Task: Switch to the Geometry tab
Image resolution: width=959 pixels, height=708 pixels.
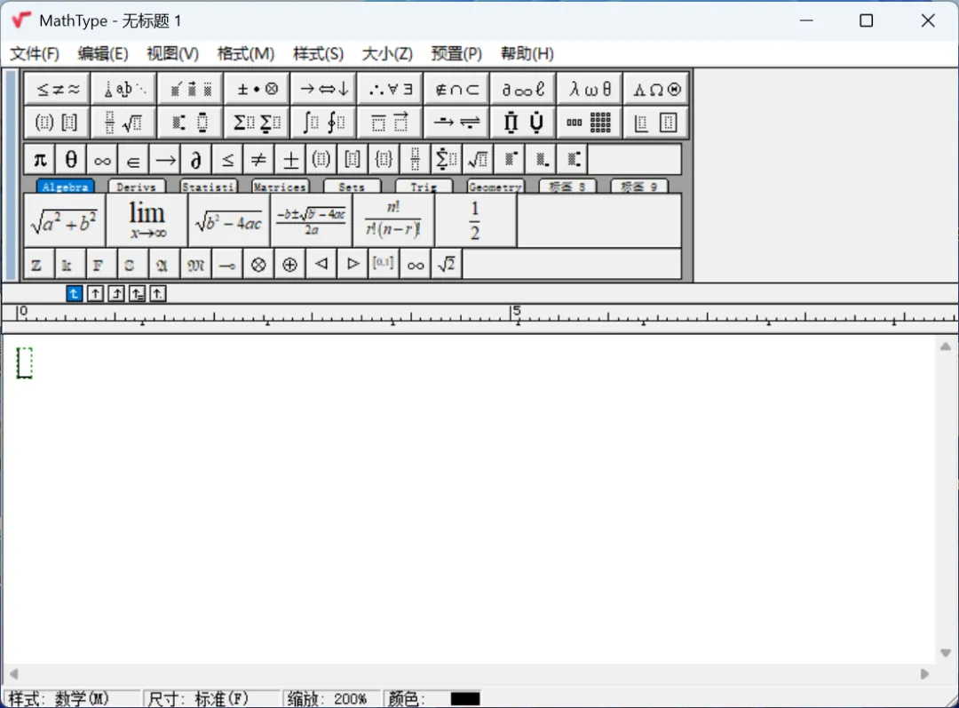Action: 495,187
